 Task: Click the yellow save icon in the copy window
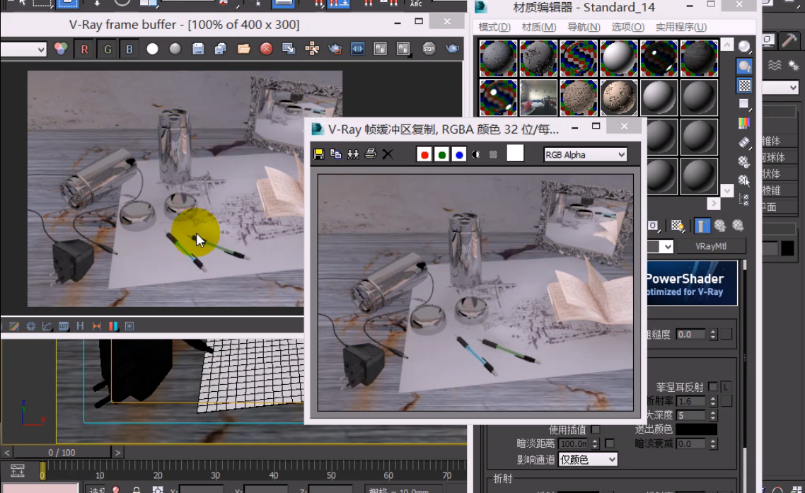[319, 154]
